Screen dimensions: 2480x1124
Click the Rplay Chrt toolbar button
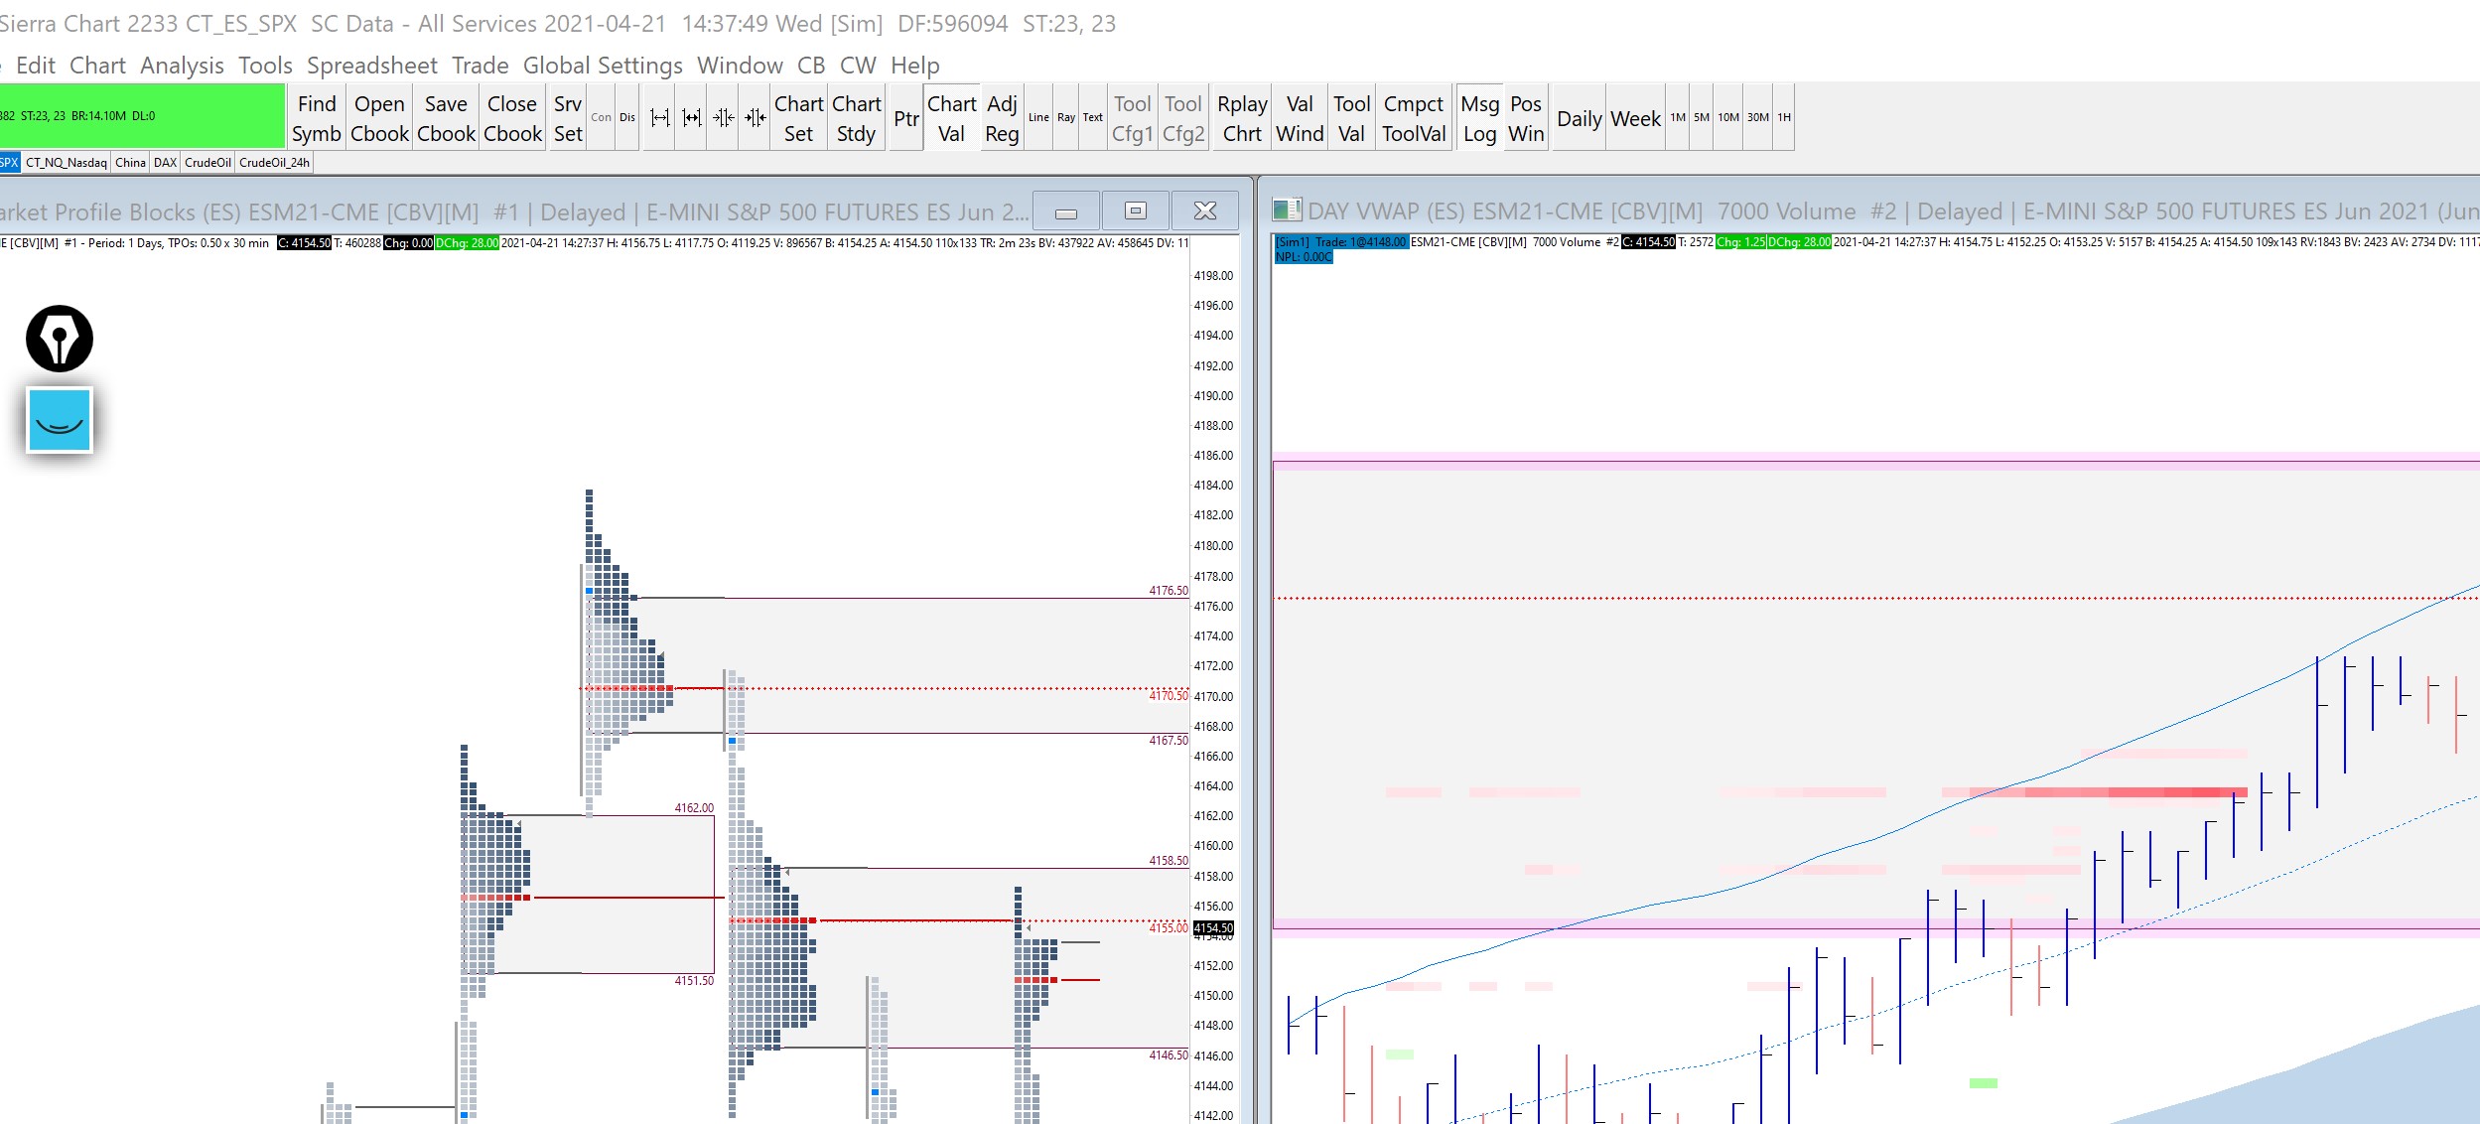1242,118
